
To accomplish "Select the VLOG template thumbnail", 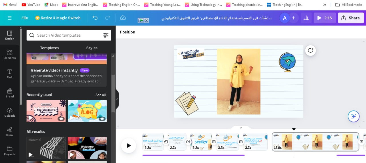I will tap(87, 111).
